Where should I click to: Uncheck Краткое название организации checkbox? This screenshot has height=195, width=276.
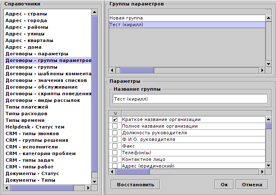(x=115, y=120)
